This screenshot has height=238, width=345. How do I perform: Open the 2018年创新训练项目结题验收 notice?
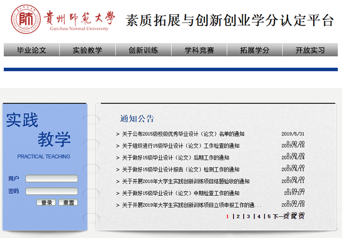pos(186,182)
